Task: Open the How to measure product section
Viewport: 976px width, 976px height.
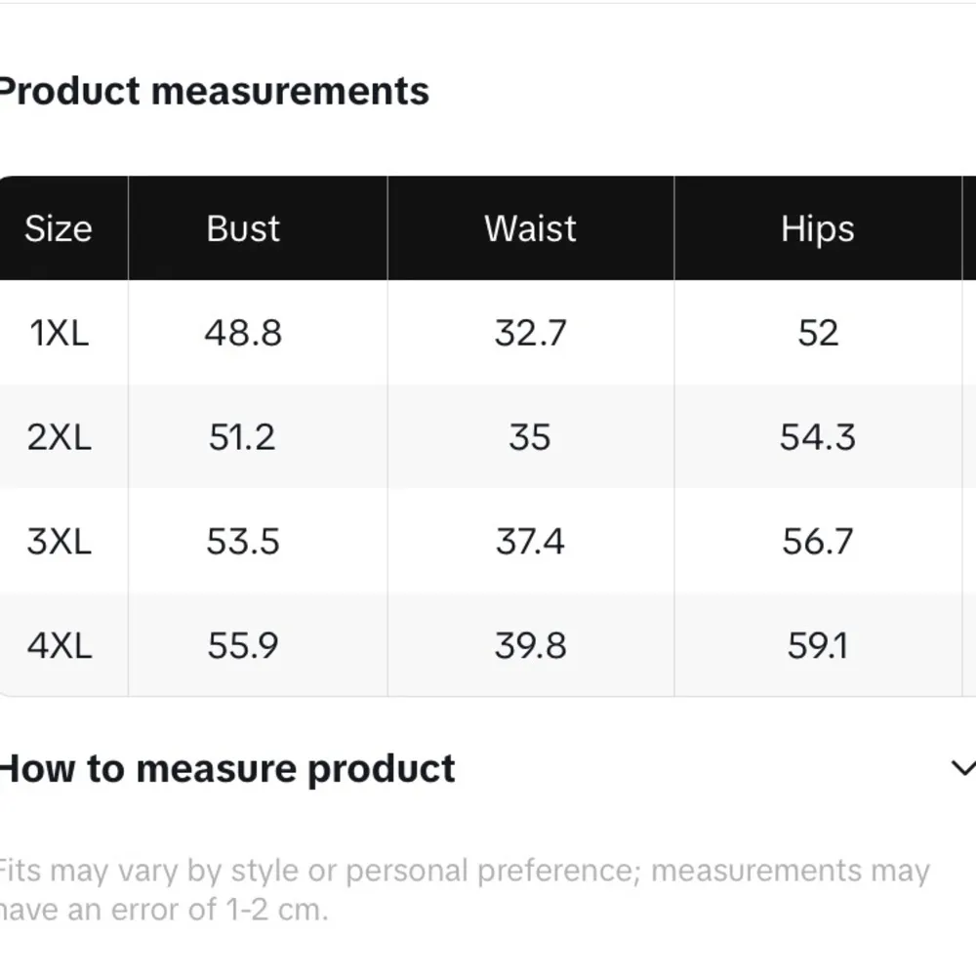Action: [226, 769]
